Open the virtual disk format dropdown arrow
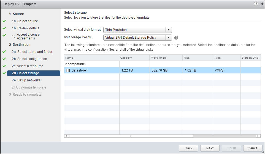The width and height of the screenshot is (265, 154). 169,30
